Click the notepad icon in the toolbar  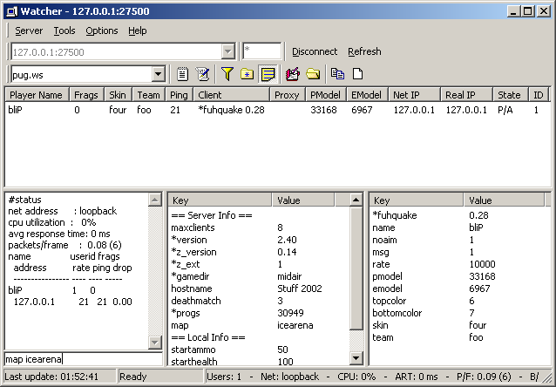click(182, 74)
